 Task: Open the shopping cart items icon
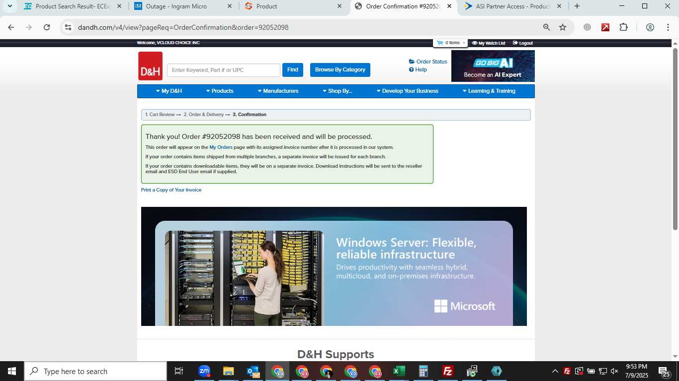point(439,43)
